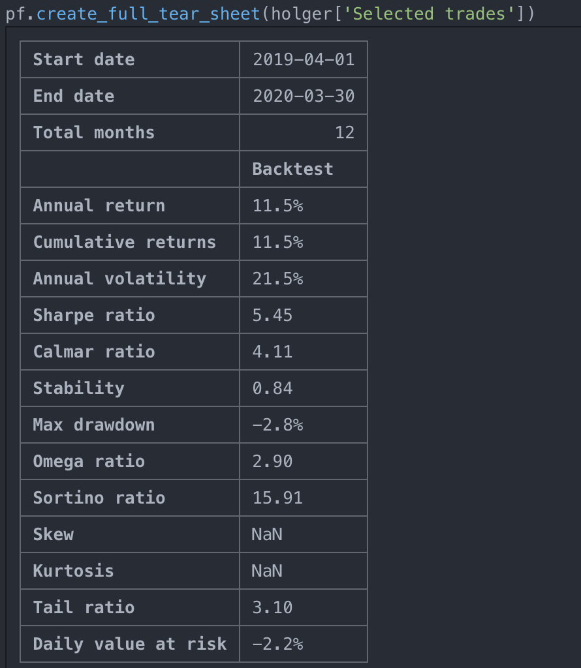Click the Stability value 0.84
Image resolution: width=581 pixels, height=668 pixels.
click(x=272, y=389)
